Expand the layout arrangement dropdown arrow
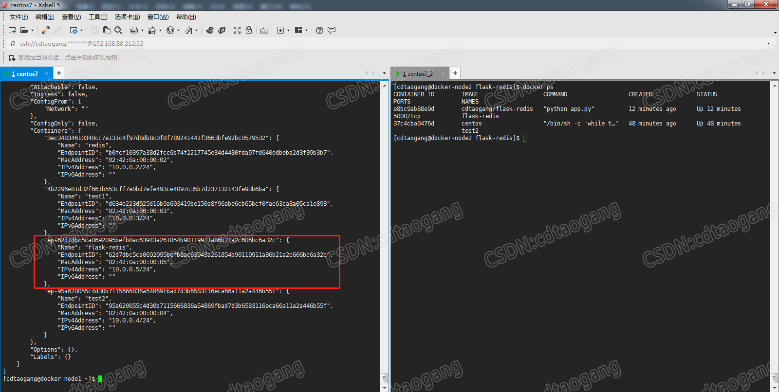The width and height of the screenshot is (779, 392). click(x=306, y=30)
